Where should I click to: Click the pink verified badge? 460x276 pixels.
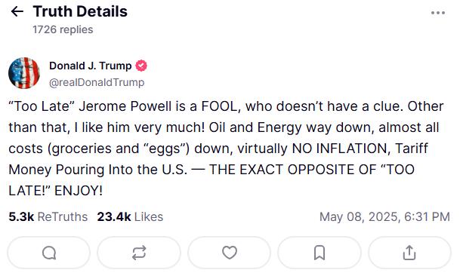pyautogui.click(x=141, y=66)
